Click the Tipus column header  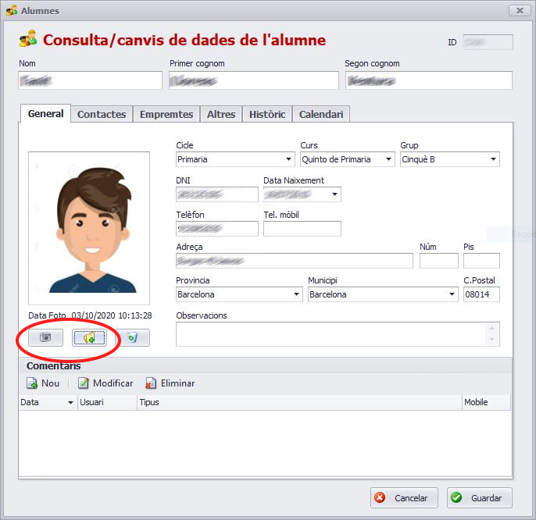point(299,402)
